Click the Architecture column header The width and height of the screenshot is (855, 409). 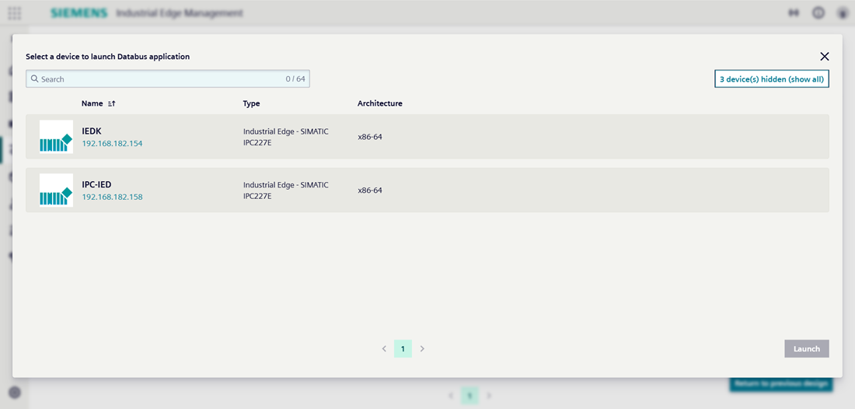(x=380, y=103)
